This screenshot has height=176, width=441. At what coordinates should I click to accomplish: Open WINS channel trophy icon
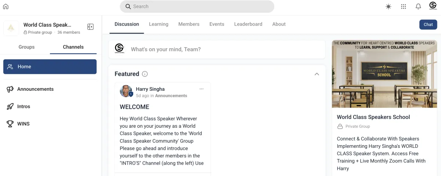pos(10,124)
